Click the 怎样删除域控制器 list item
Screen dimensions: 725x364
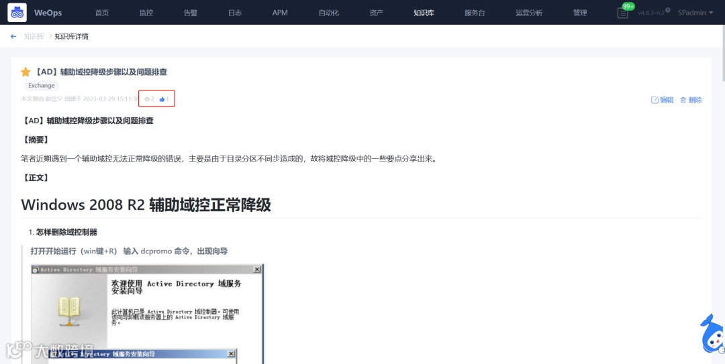pos(66,233)
